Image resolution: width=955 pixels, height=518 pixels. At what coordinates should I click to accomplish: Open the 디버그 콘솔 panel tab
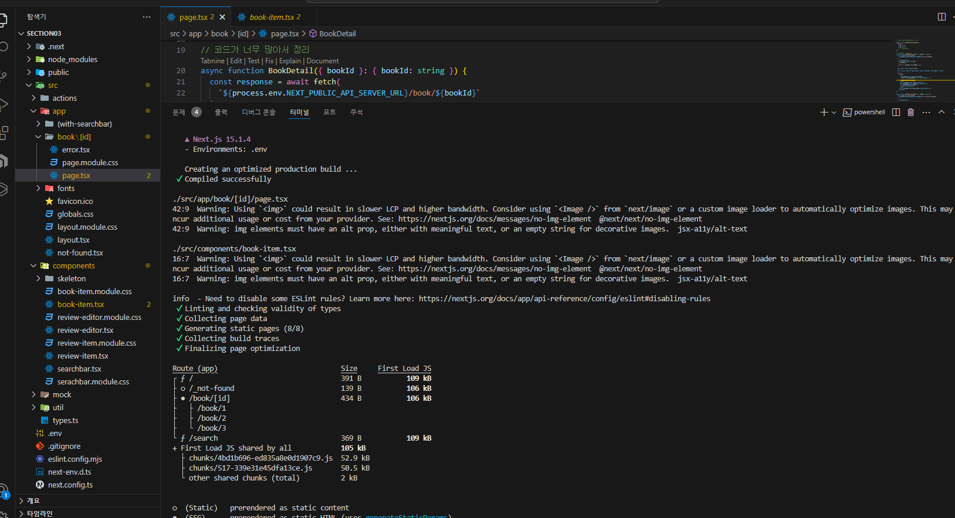click(259, 112)
